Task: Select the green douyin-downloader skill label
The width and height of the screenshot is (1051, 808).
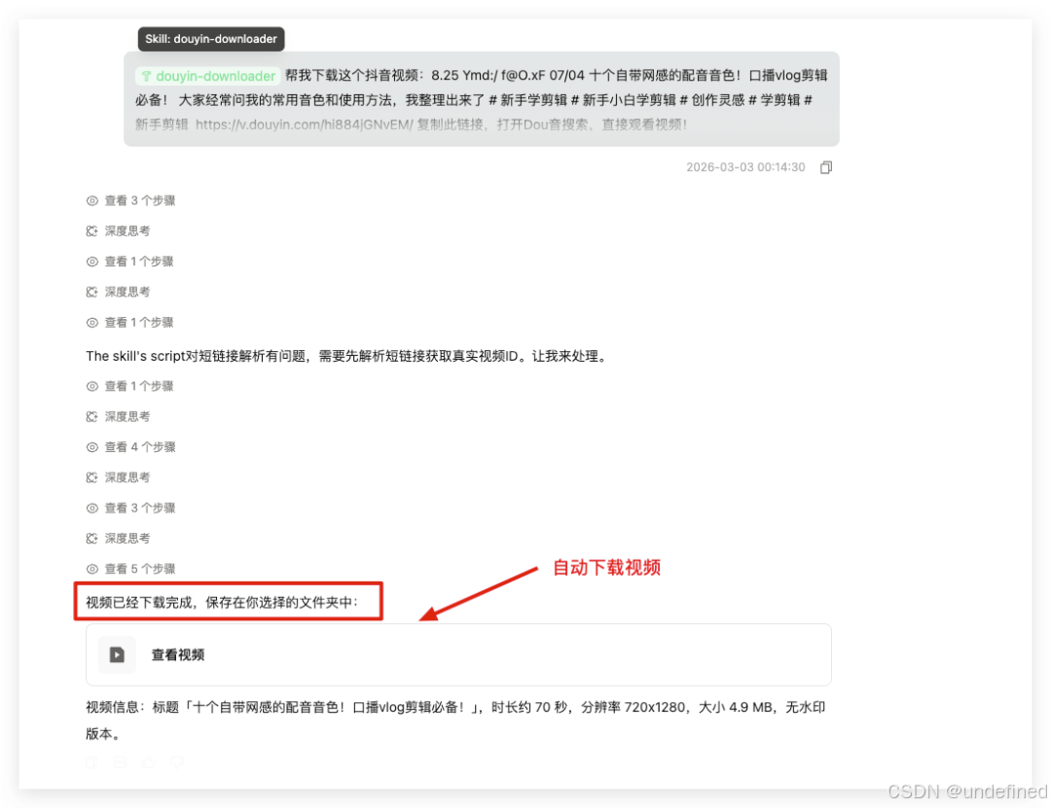Action: tap(207, 75)
